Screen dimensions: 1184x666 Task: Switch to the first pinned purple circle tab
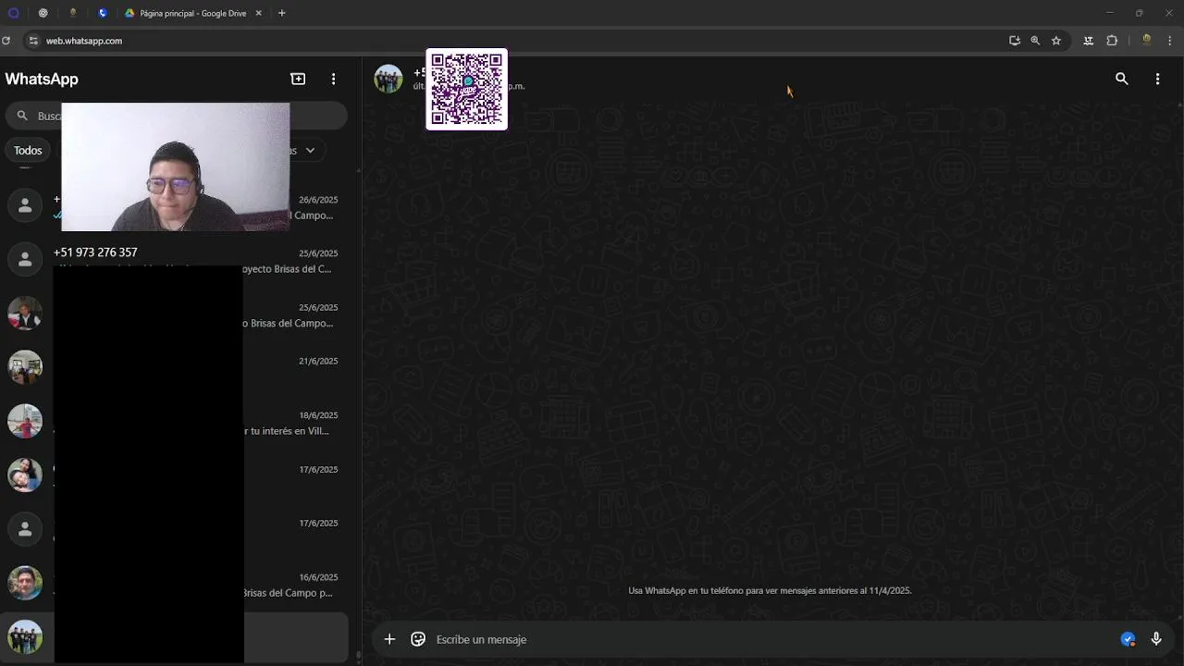(13, 13)
